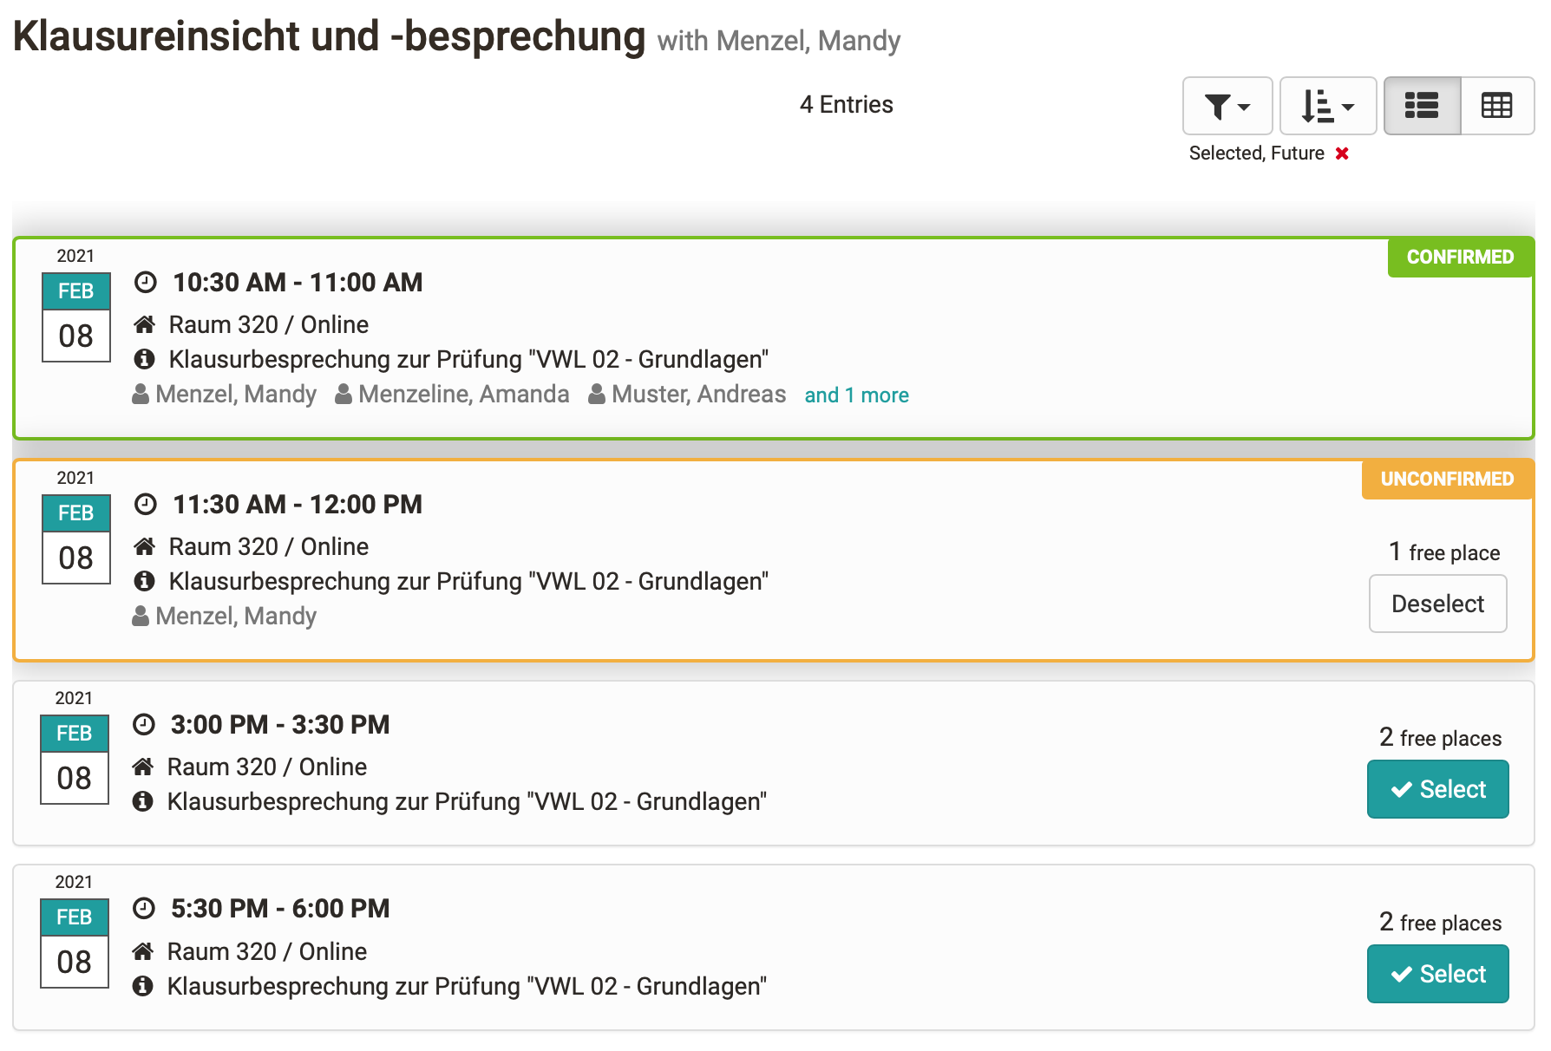
Task: Click the home icon in 3:00 PM entry
Action: 143,767
